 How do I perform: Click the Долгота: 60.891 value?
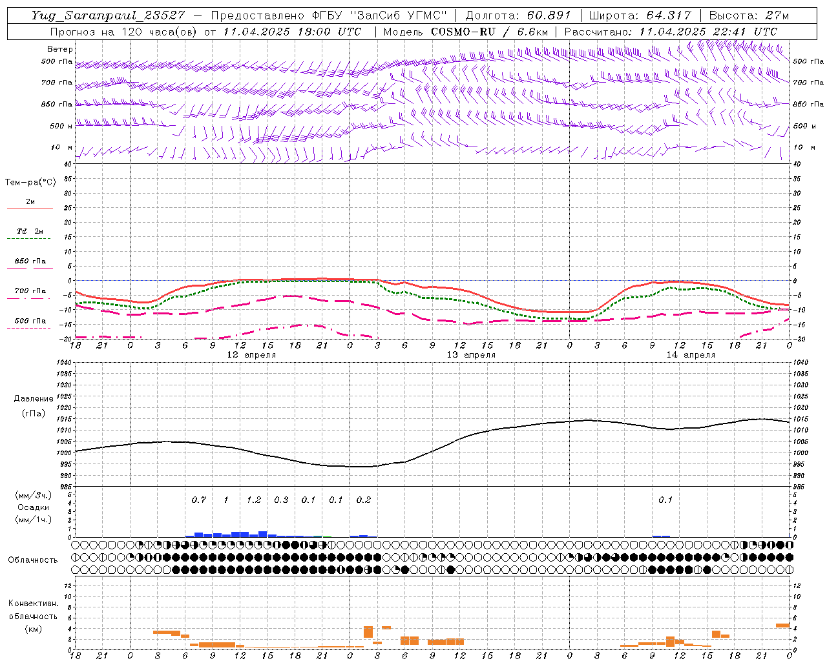pyautogui.click(x=519, y=15)
